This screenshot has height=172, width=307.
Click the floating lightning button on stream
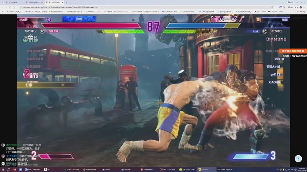point(298,159)
